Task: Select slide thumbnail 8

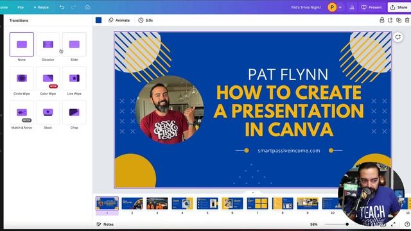Action: pos(283,203)
